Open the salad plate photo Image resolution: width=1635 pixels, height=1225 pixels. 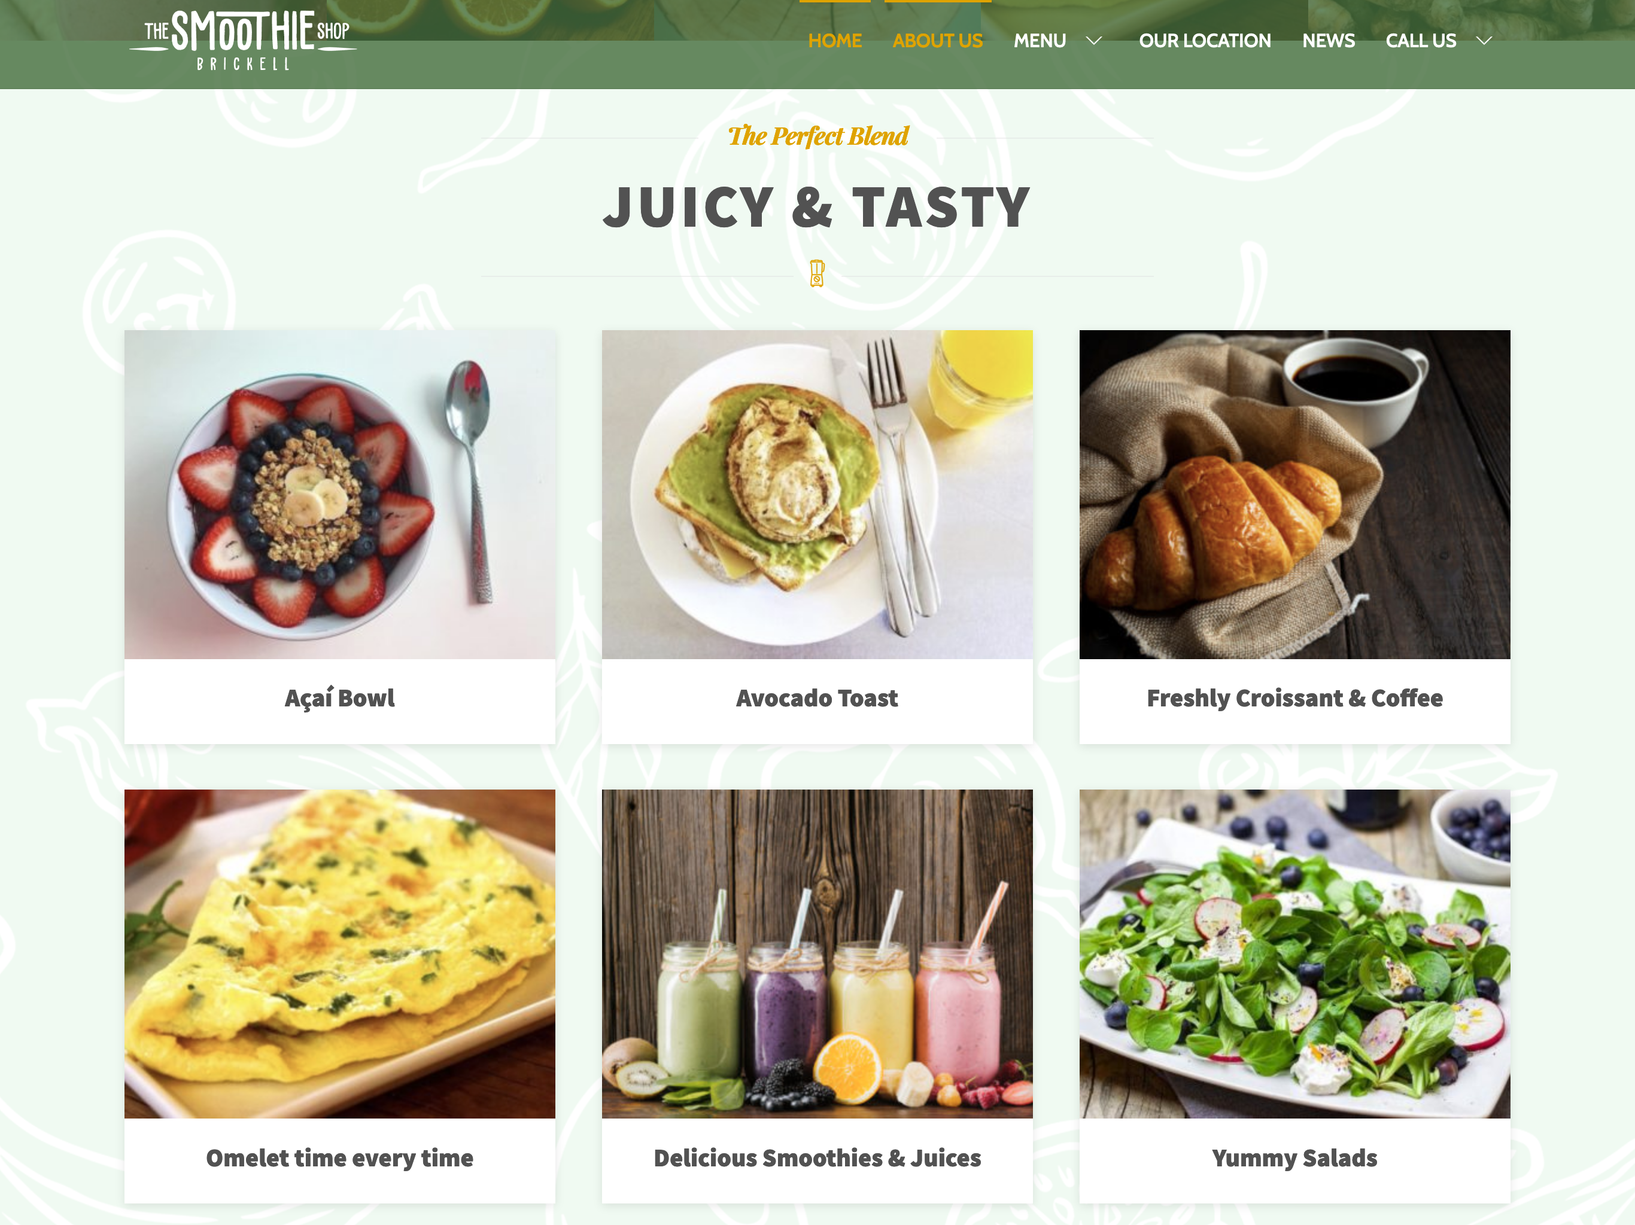click(x=1295, y=954)
